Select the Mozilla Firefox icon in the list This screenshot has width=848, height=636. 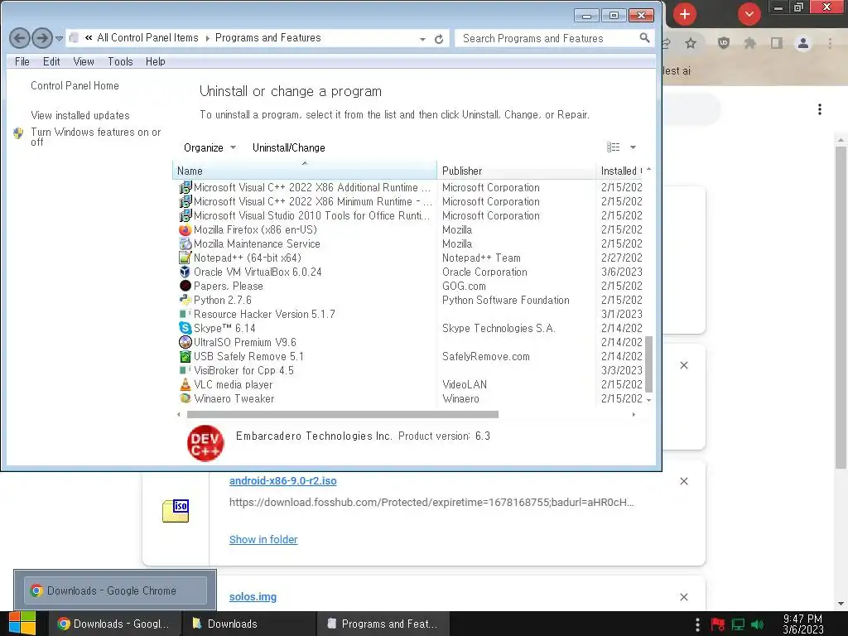185,230
